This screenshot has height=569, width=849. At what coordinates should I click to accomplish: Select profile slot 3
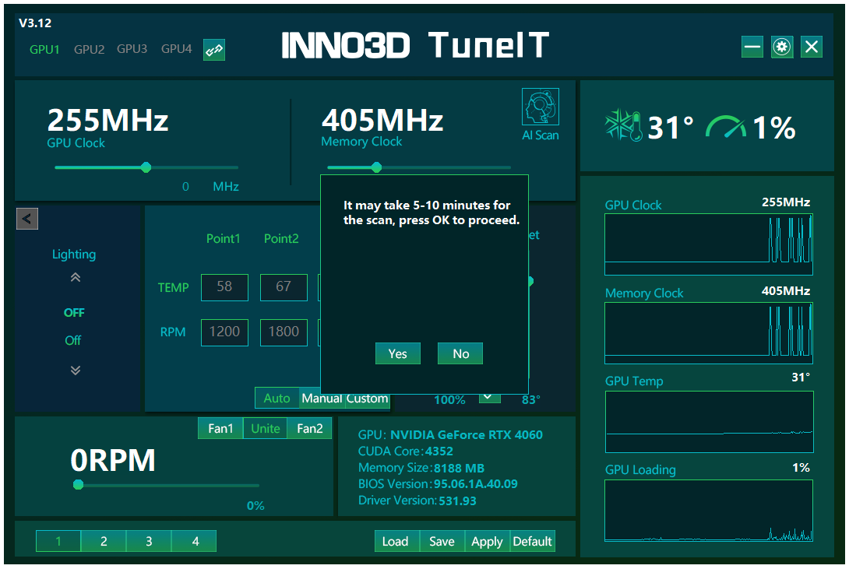click(x=149, y=541)
